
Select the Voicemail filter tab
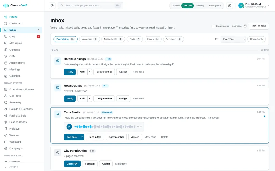click(90, 39)
